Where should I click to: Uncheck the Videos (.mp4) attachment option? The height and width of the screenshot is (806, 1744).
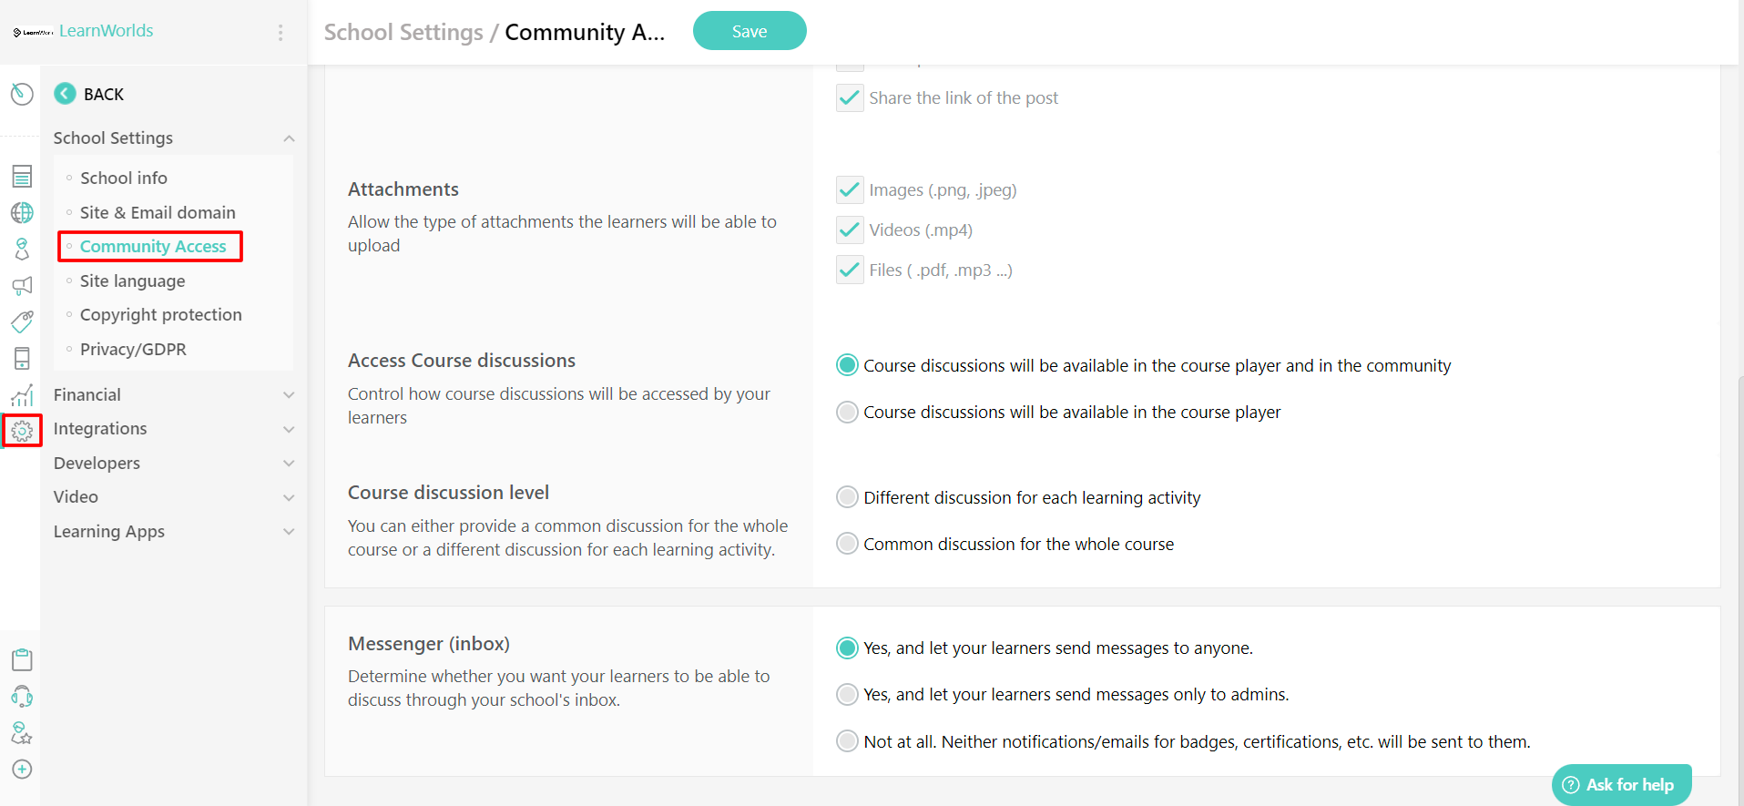click(x=848, y=230)
